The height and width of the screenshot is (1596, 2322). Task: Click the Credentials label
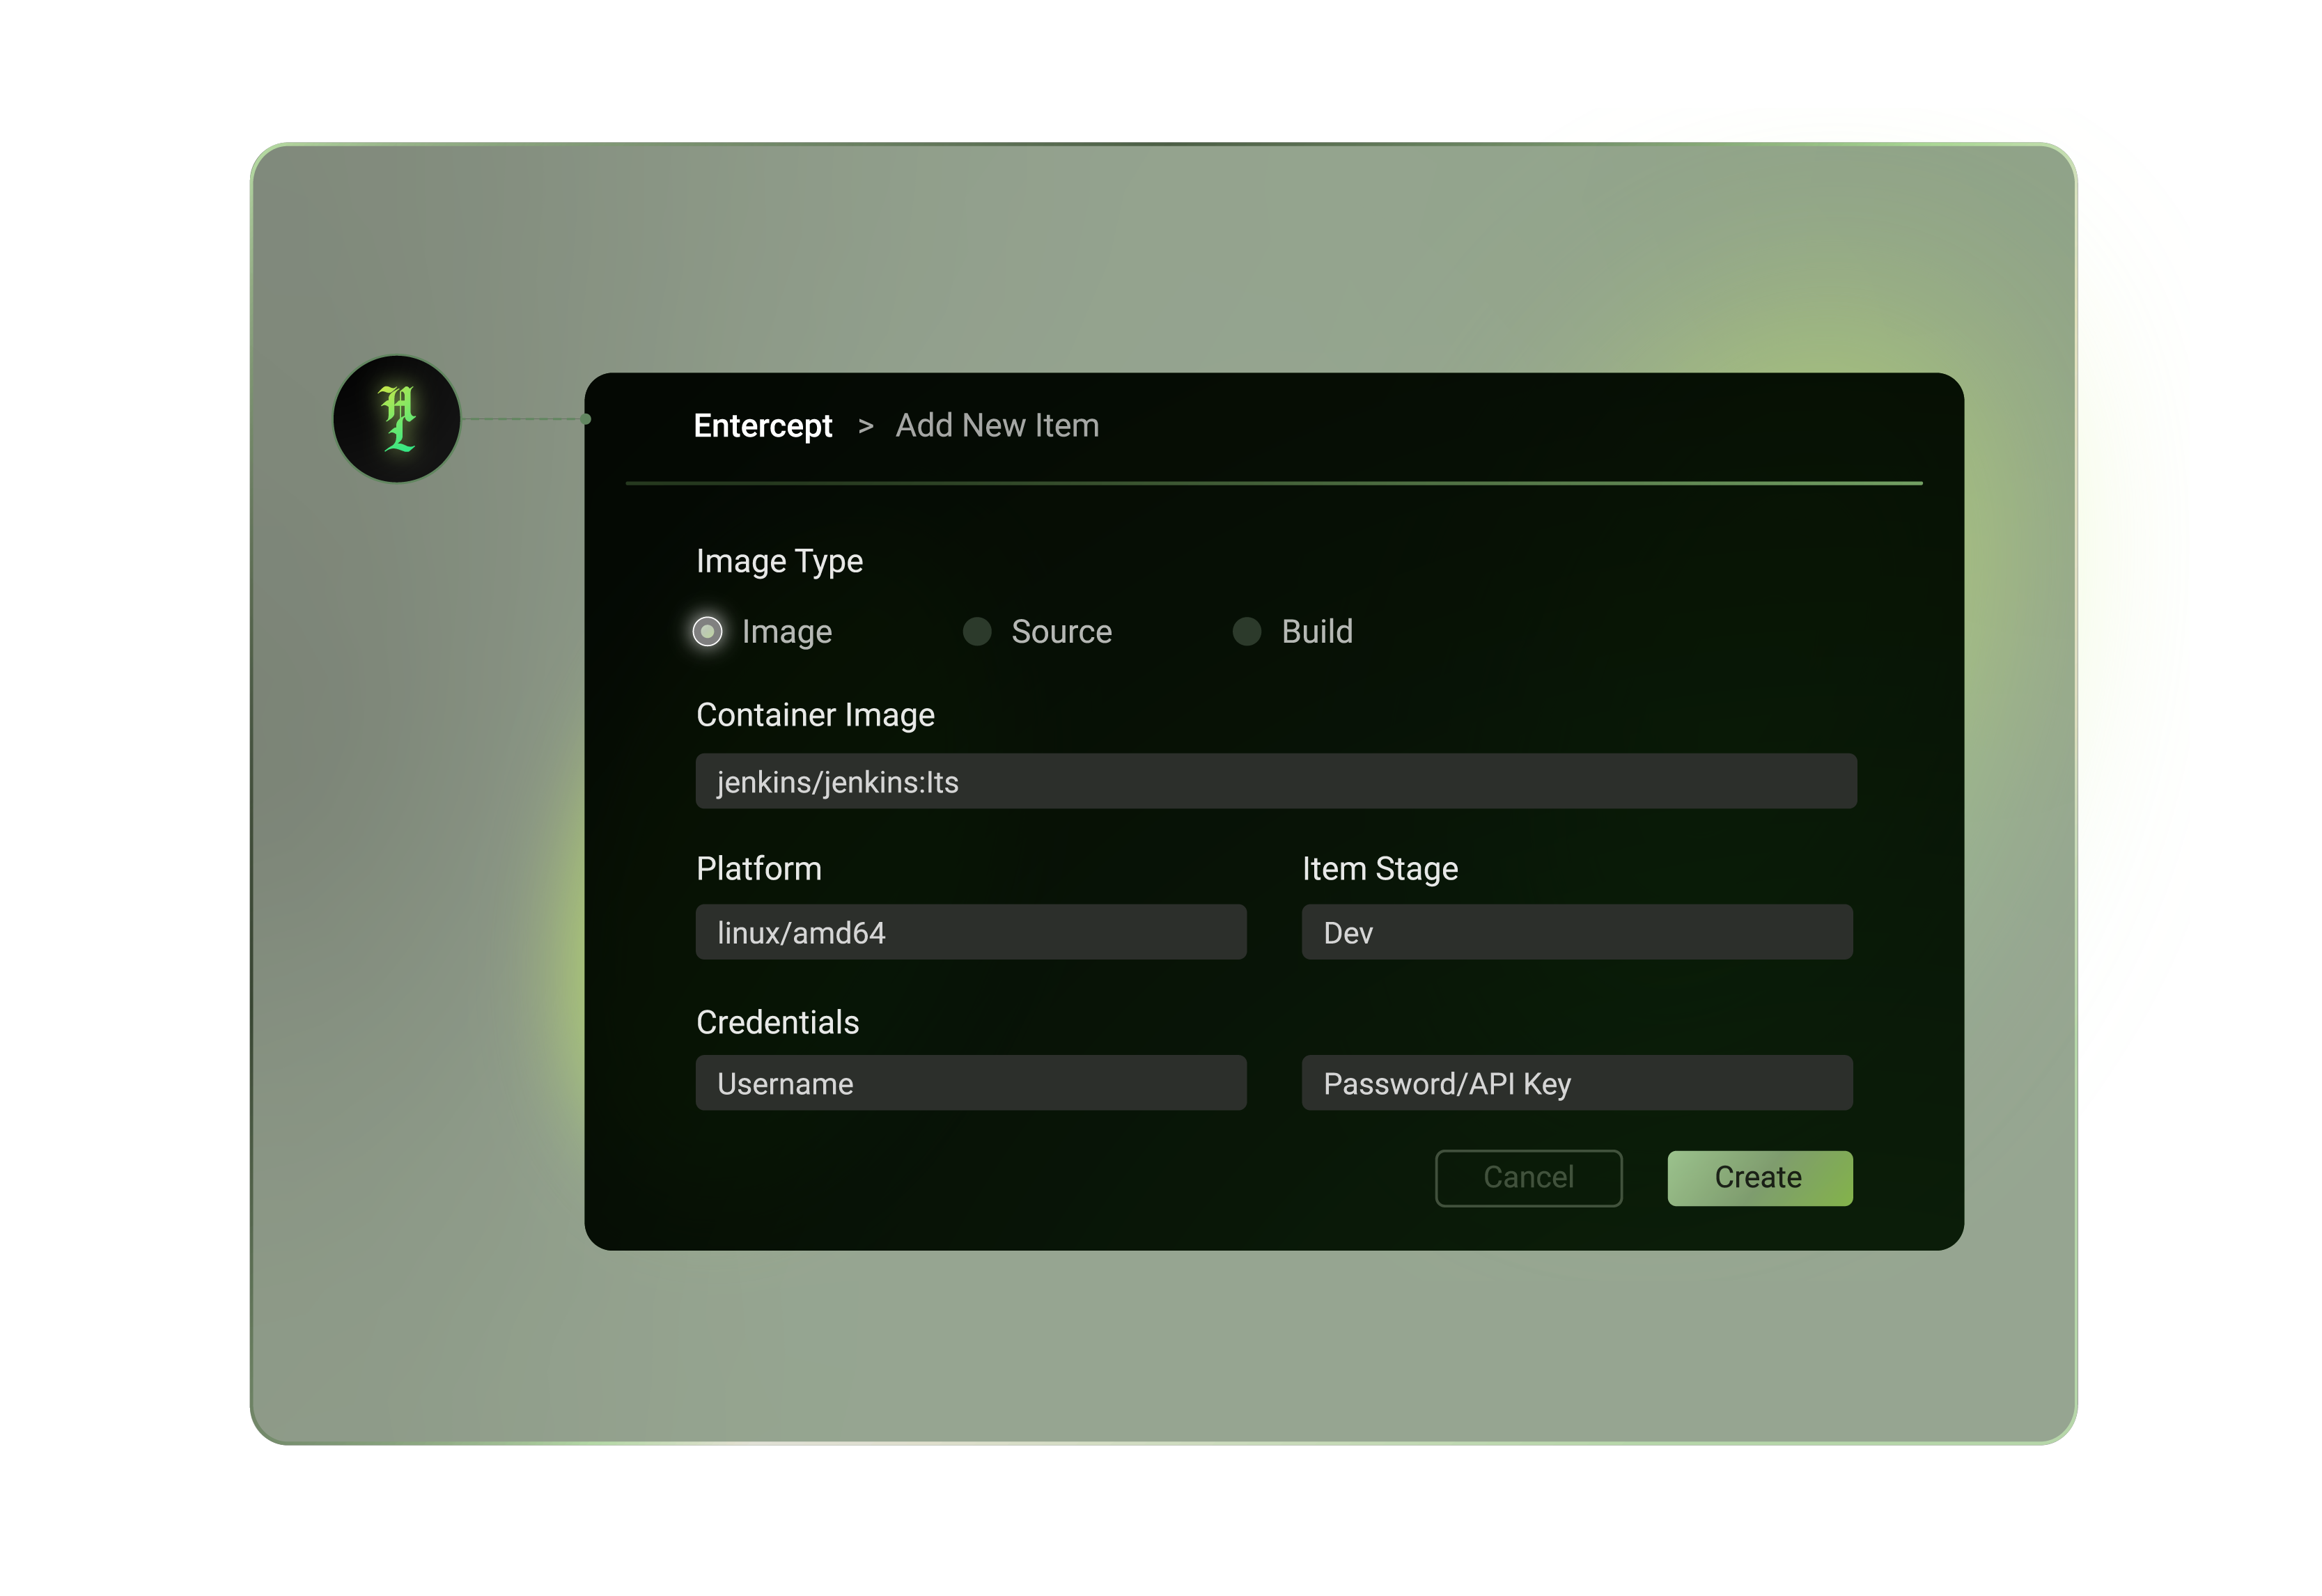coord(777,1022)
